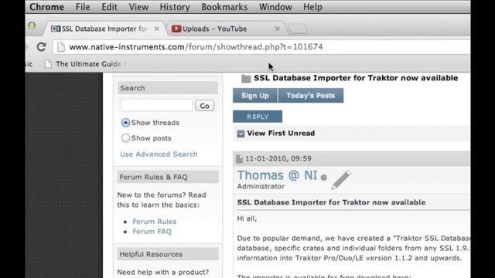Click the Administrator label under Thomas
Image resolution: width=495 pixels, height=278 pixels.
point(261,186)
